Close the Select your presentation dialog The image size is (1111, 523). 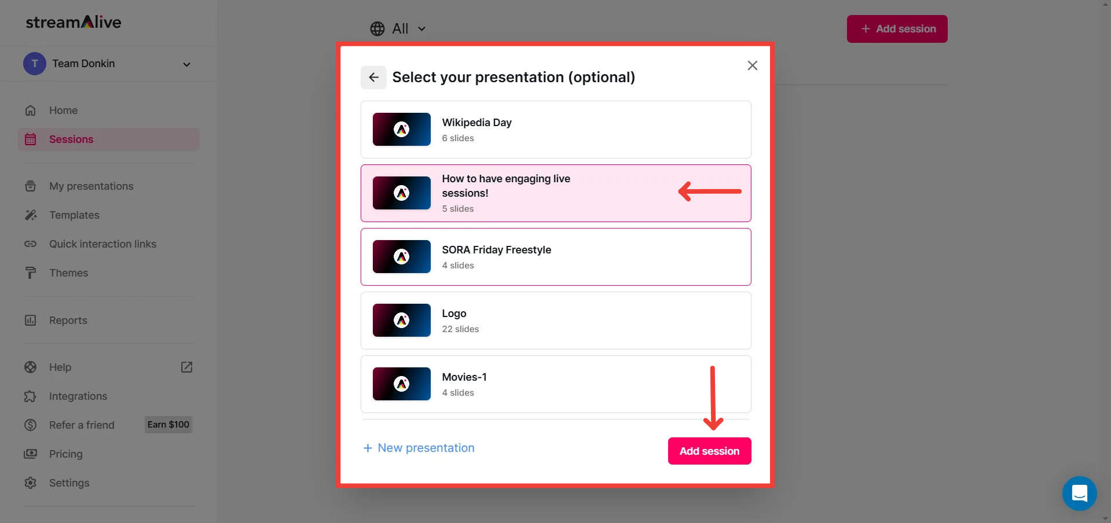coord(752,65)
